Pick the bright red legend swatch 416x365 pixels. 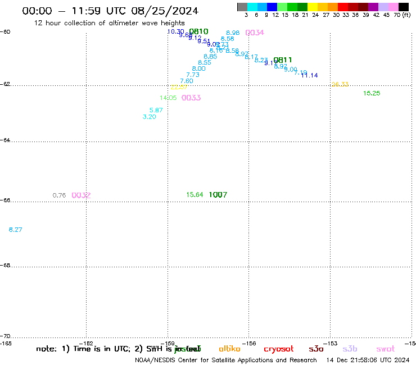343,7
